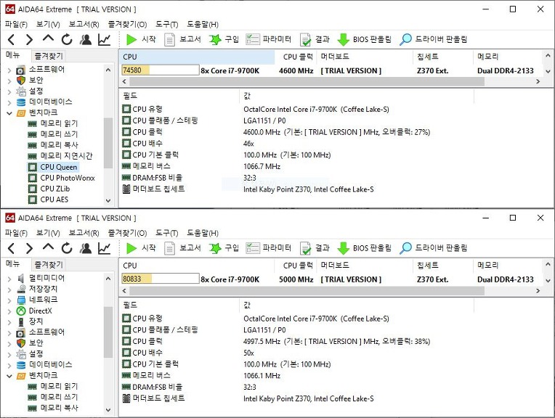Click horizontal scrollbar in bottom window results

[307, 291]
